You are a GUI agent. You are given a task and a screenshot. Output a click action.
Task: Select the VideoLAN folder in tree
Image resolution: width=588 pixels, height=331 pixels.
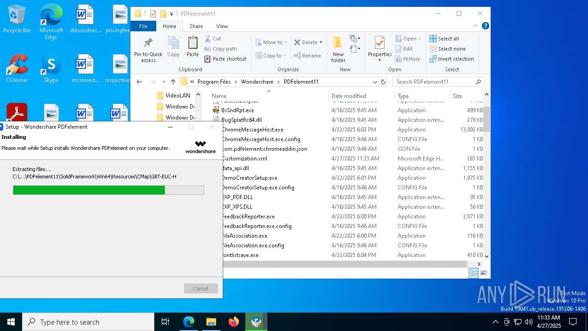[178, 96]
